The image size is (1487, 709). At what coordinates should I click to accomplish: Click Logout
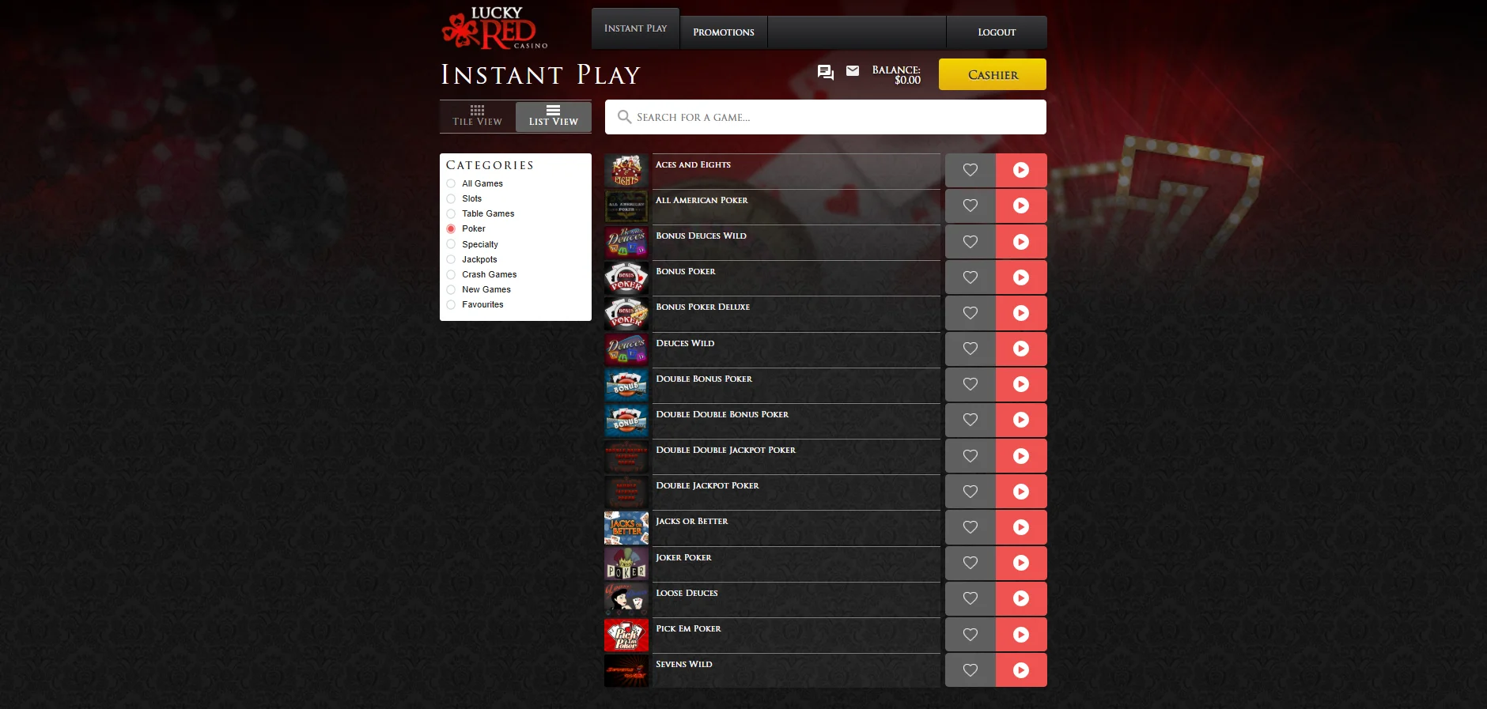tap(997, 32)
